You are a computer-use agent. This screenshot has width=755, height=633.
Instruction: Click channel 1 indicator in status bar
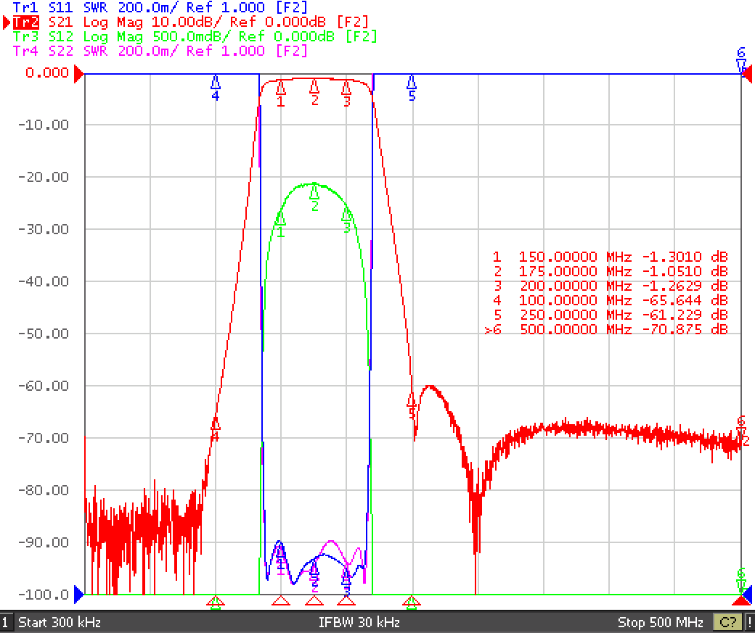(x=6, y=622)
